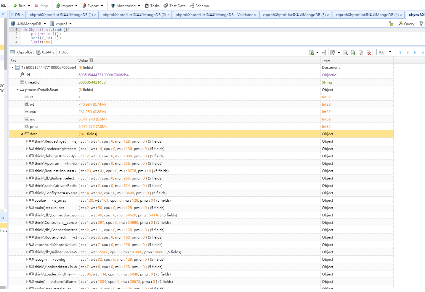This screenshot has width=425, height=292.
Task: Go to the previous page of results
Action: pyautogui.click(x=408, y=53)
